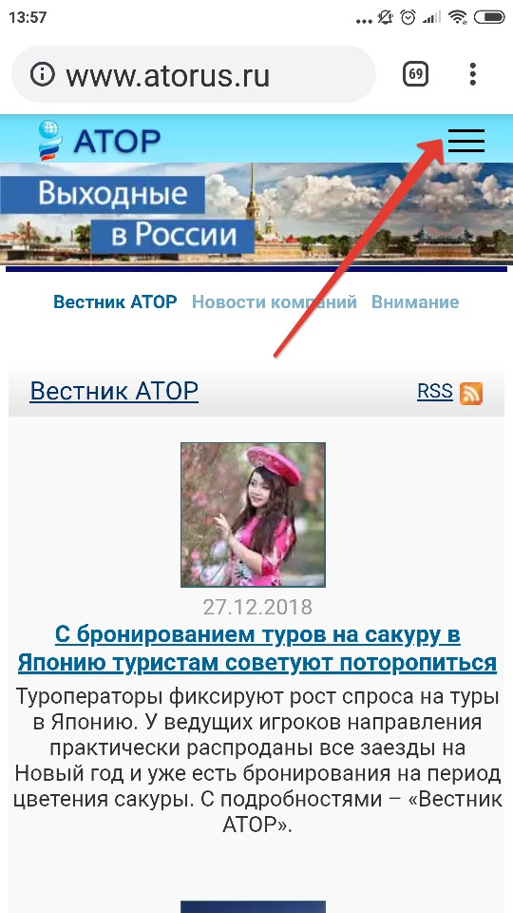Click the RSS text link
This screenshot has width=513, height=913.
(x=434, y=391)
